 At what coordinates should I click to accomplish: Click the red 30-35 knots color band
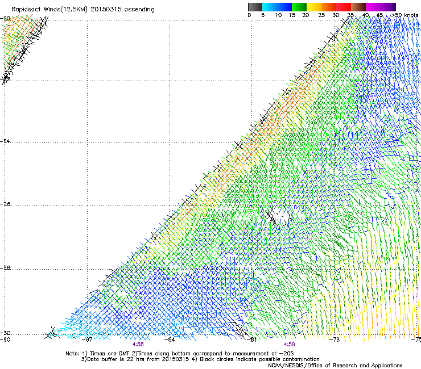click(x=344, y=7)
